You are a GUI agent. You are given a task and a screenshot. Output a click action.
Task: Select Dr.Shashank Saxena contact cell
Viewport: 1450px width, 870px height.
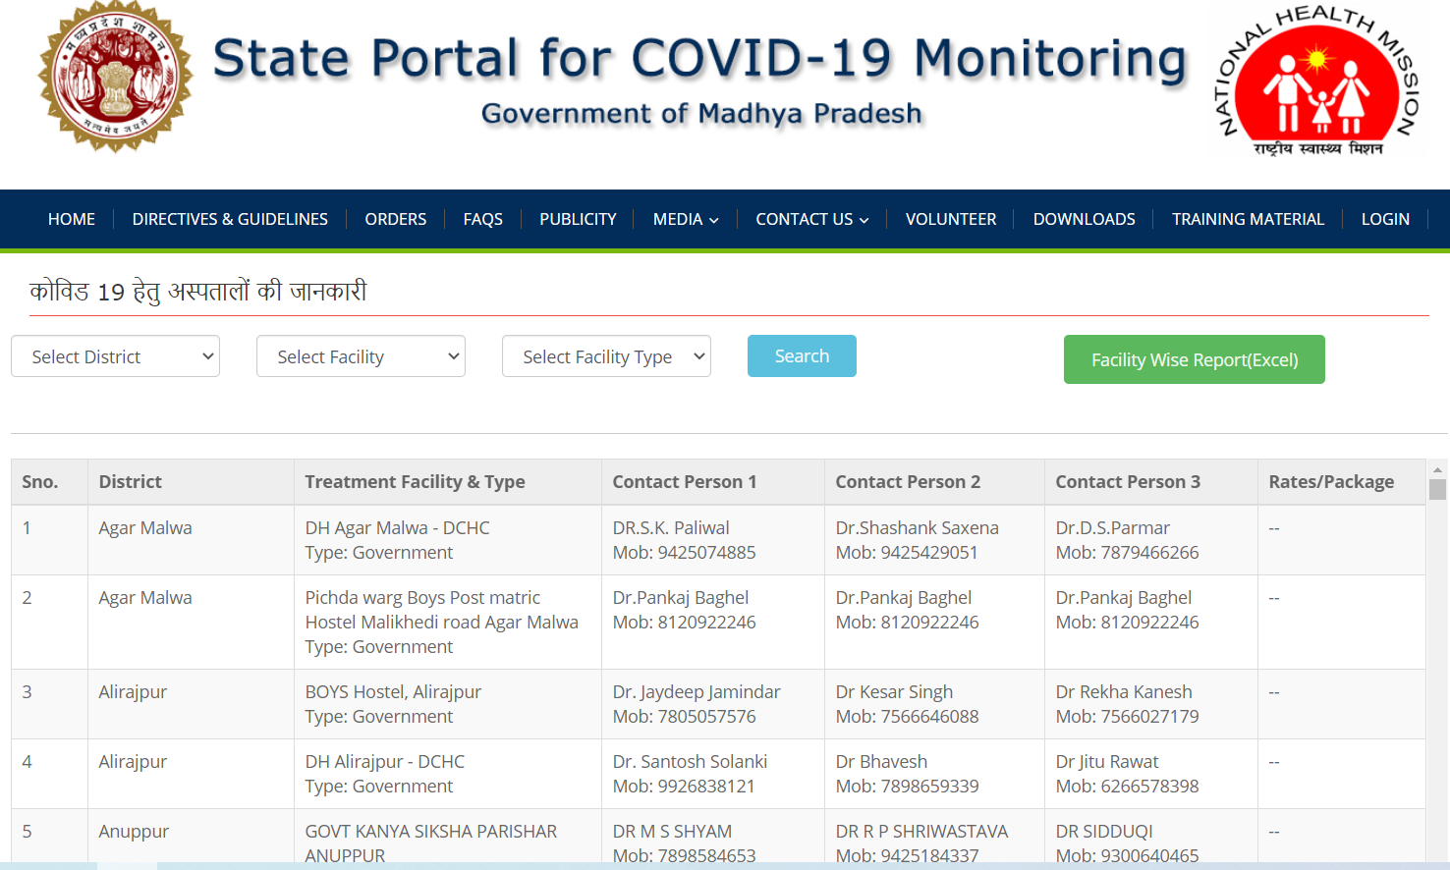[x=934, y=540]
